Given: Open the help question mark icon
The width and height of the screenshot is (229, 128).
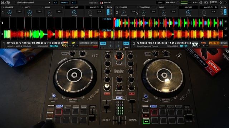Looking at the screenshot, I should (x=226, y=2).
